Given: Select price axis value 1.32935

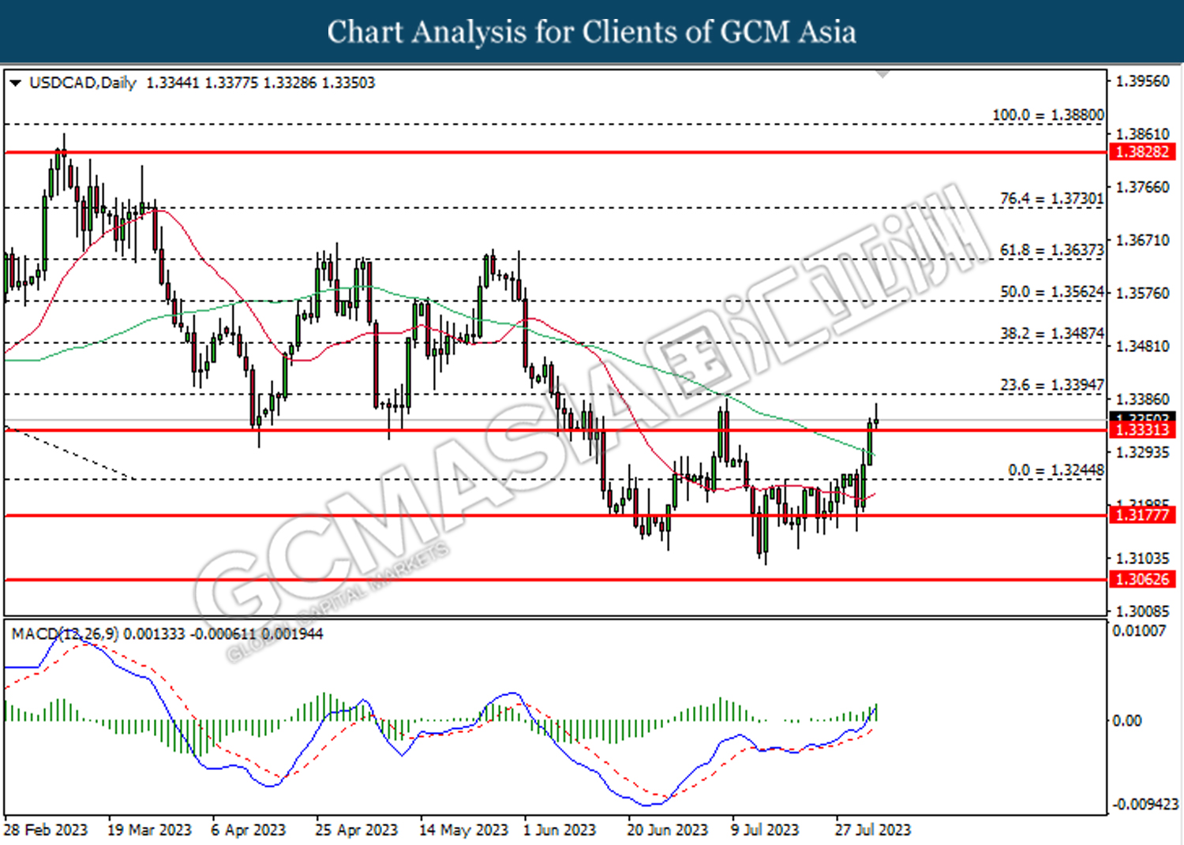Looking at the screenshot, I should pos(1142,452).
